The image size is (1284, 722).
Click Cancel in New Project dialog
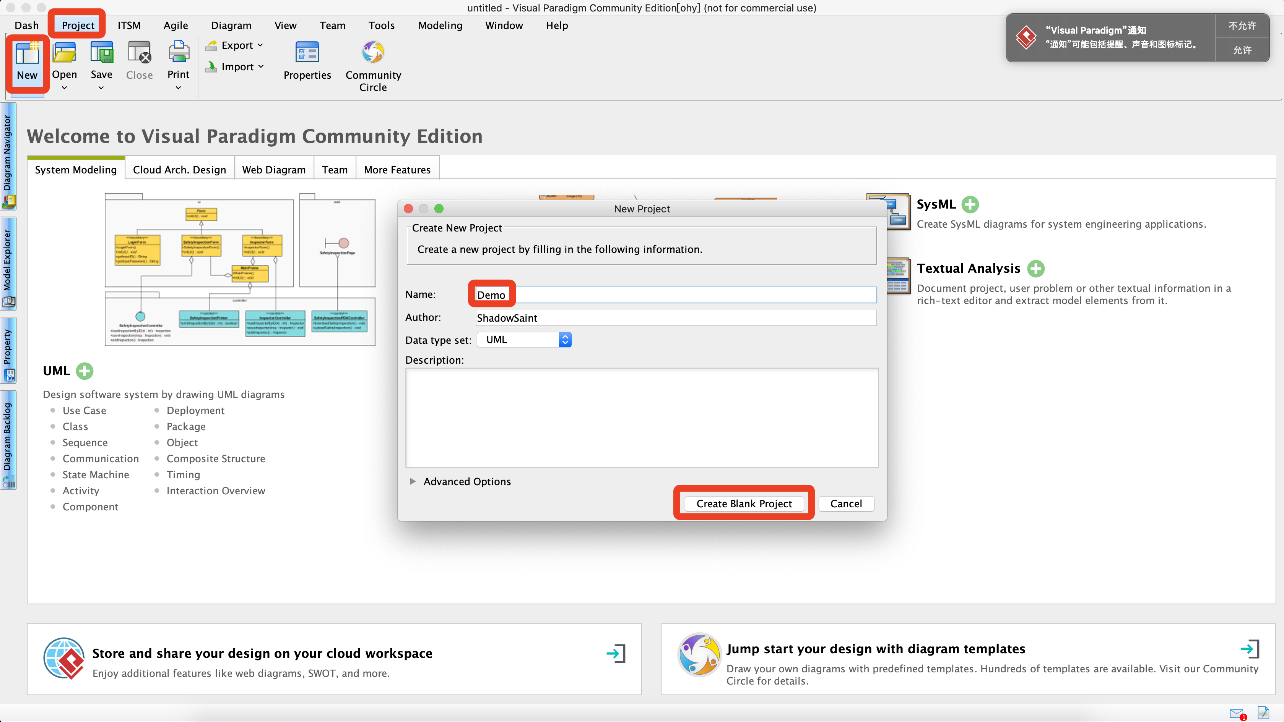point(846,504)
